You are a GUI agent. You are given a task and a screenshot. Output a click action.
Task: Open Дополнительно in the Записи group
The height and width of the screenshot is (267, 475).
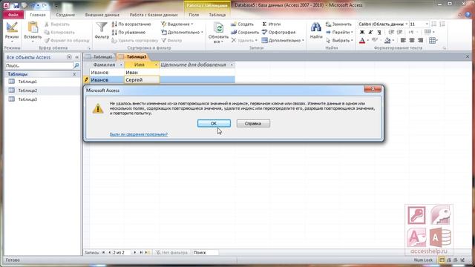(x=283, y=40)
